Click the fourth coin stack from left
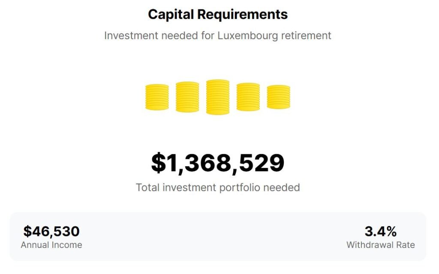The height and width of the screenshot is (274, 439). pyautogui.click(x=248, y=97)
